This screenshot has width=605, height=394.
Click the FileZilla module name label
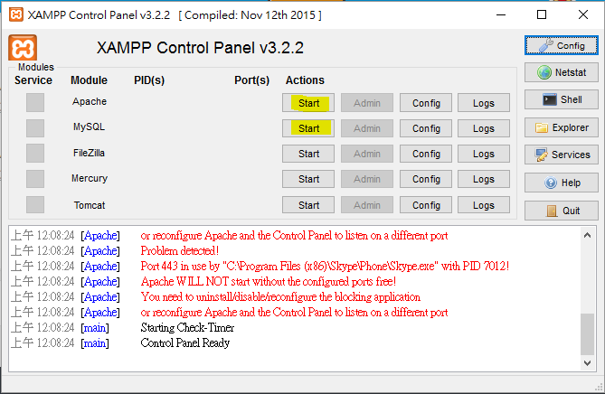click(90, 153)
